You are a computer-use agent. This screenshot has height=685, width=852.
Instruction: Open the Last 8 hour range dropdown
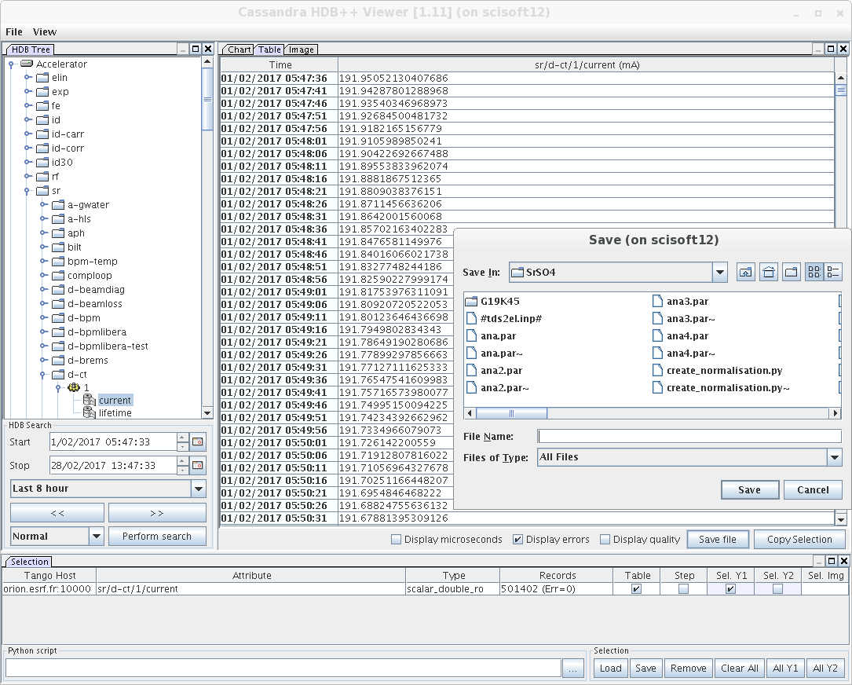click(x=198, y=489)
